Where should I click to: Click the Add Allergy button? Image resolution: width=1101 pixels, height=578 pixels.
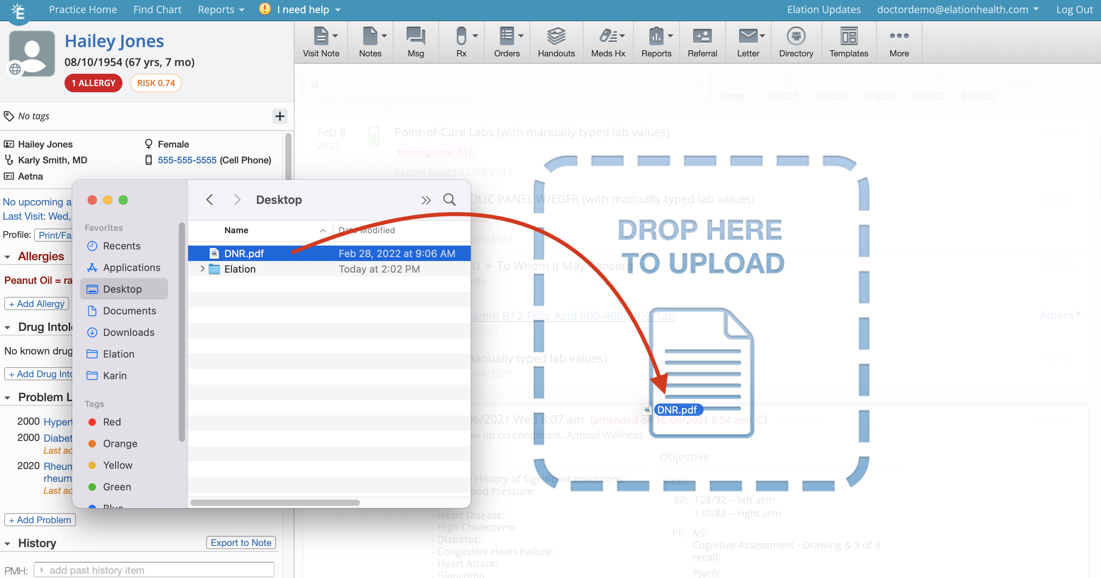coord(36,303)
